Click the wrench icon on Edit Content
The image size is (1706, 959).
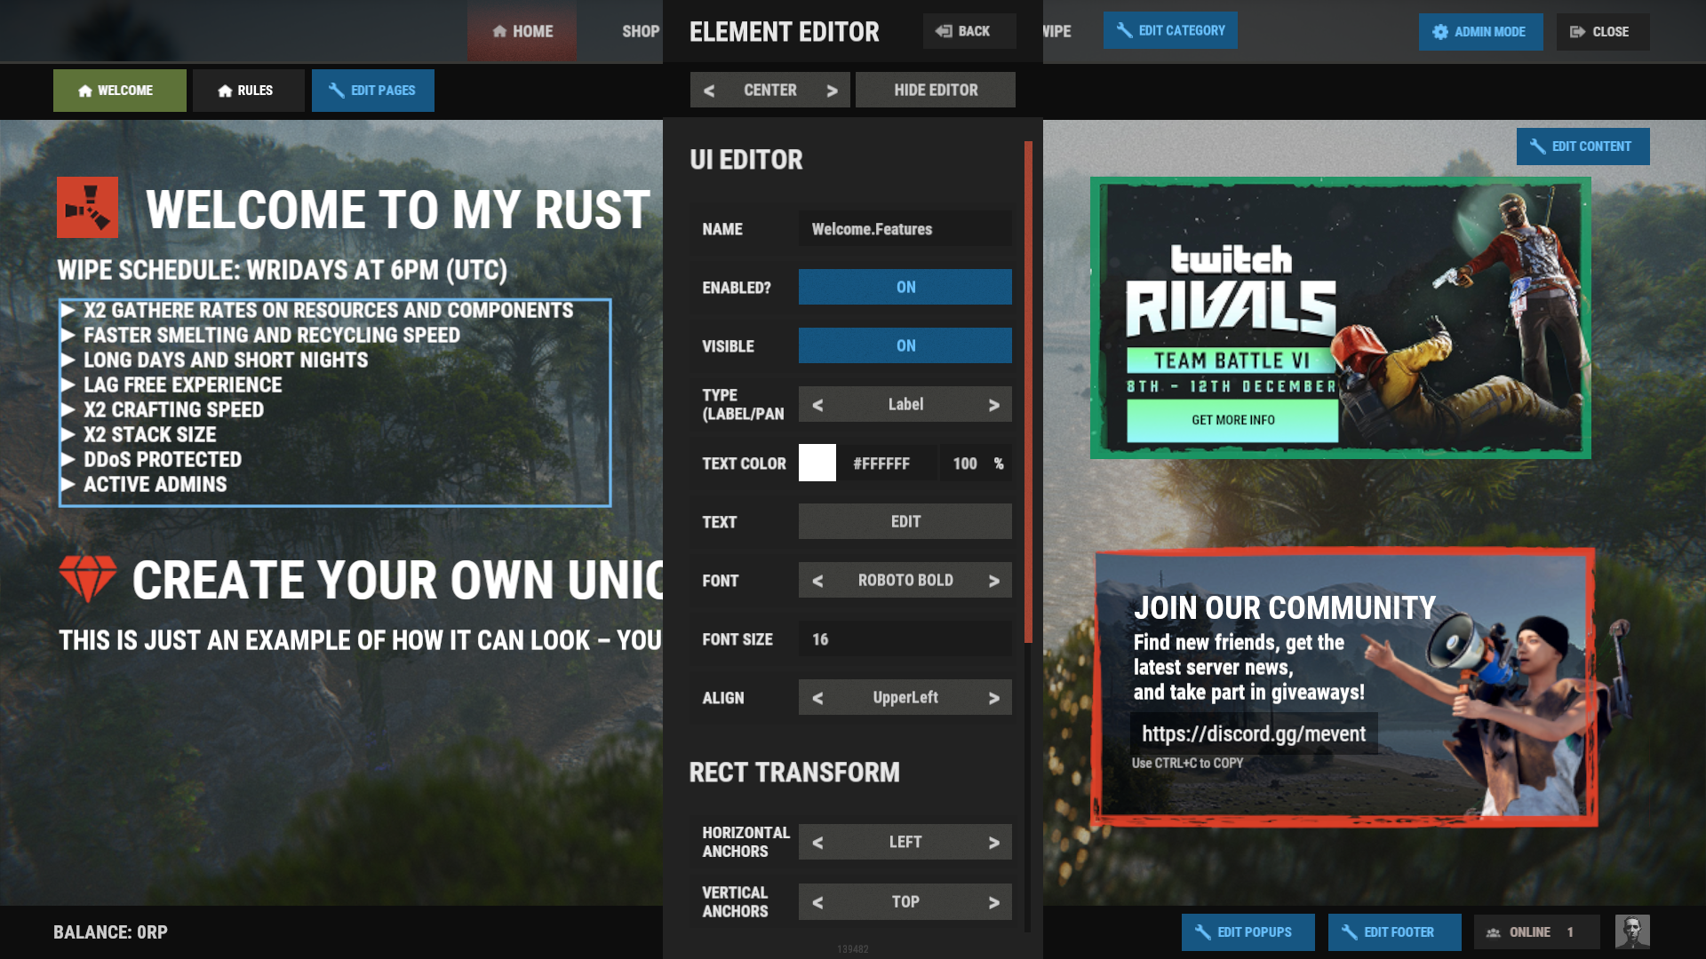(1537, 147)
